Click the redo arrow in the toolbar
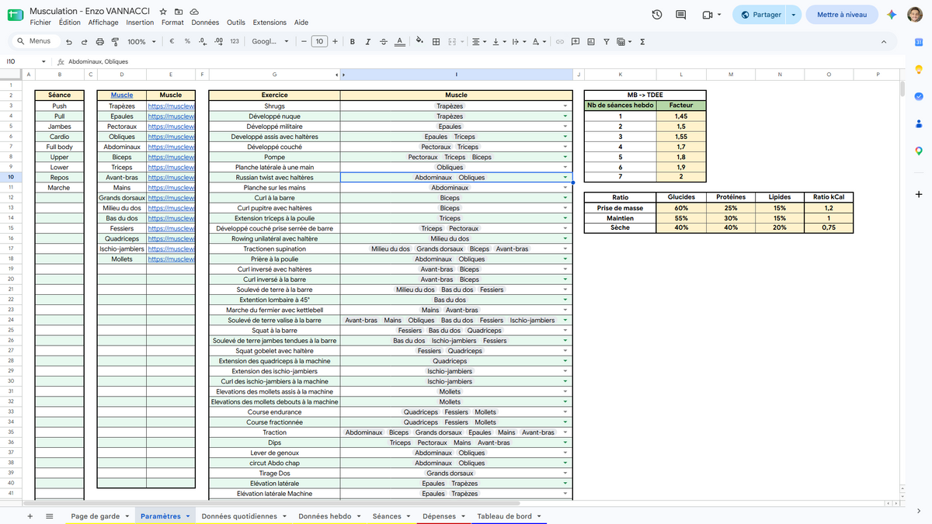Viewport: 932px width, 524px height. click(x=84, y=42)
